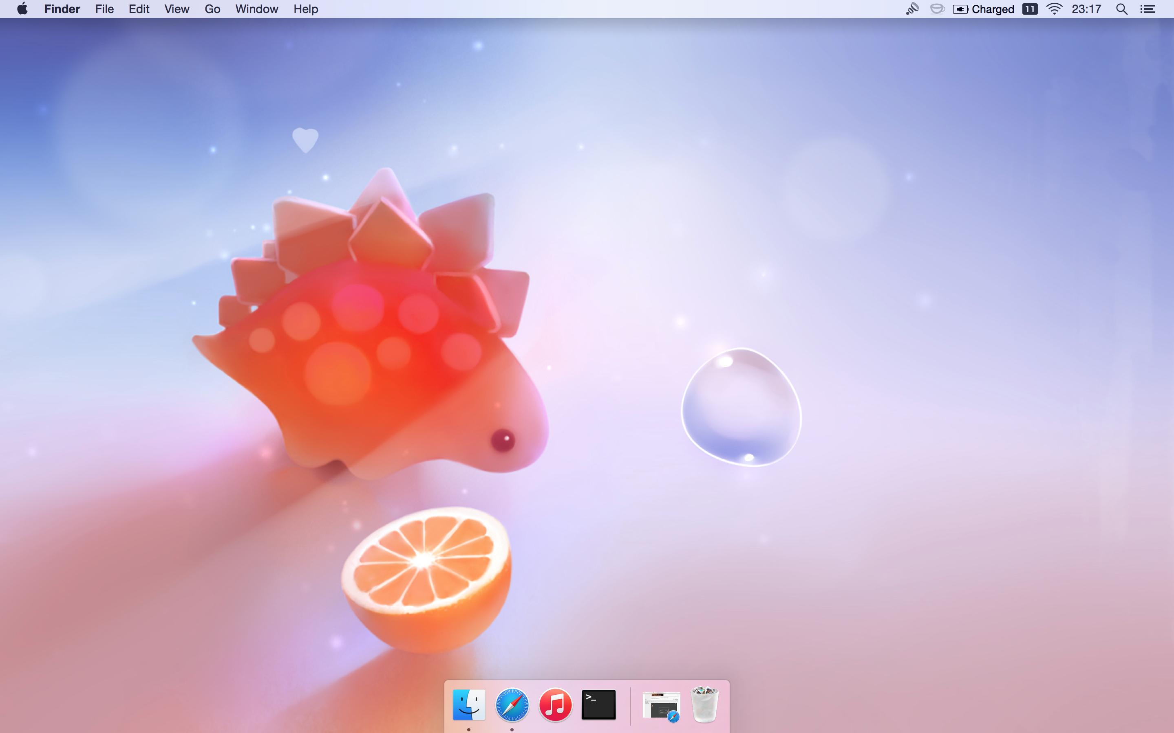Open the battery Charged status menu
The width and height of the screenshot is (1174, 733).
pyautogui.click(x=983, y=9)
